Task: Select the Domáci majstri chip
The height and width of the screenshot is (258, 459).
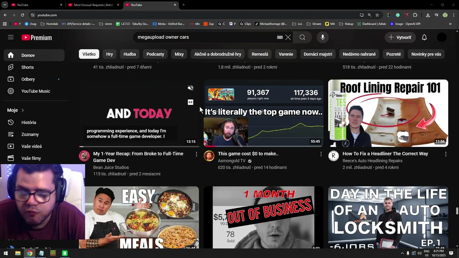Action: pyautogui.click(x=318, y=54)
